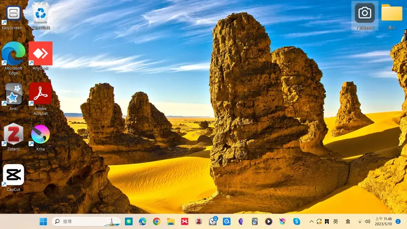Viewport: 407px width, 229px height.
Task: Select the yellow folder on the desktop
Action: [x=392, y=15]
